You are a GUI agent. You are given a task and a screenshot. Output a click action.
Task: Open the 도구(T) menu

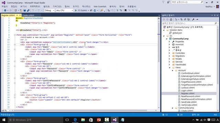(76, 6)
